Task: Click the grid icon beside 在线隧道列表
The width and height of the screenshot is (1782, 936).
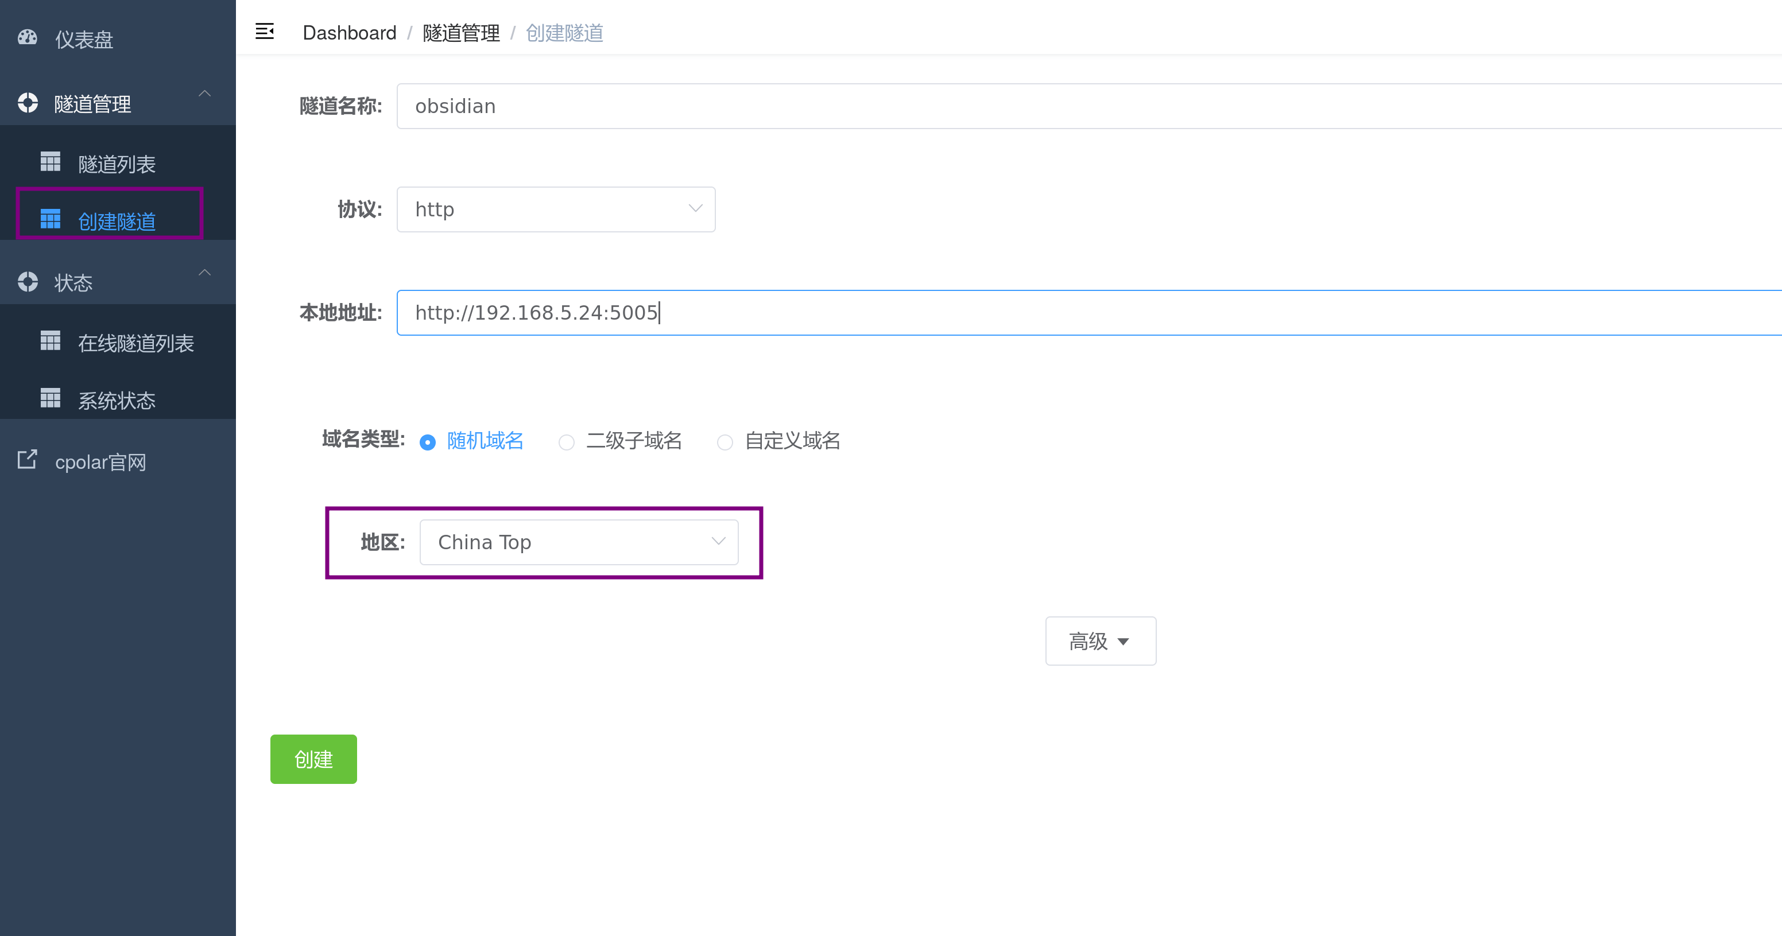Action: click(x=50, y=341)
